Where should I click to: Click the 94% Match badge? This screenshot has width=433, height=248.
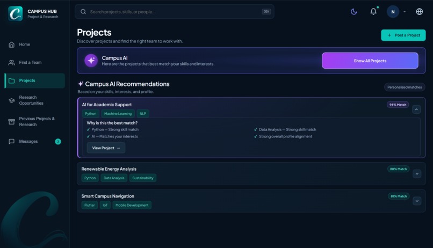coord(398,105)
